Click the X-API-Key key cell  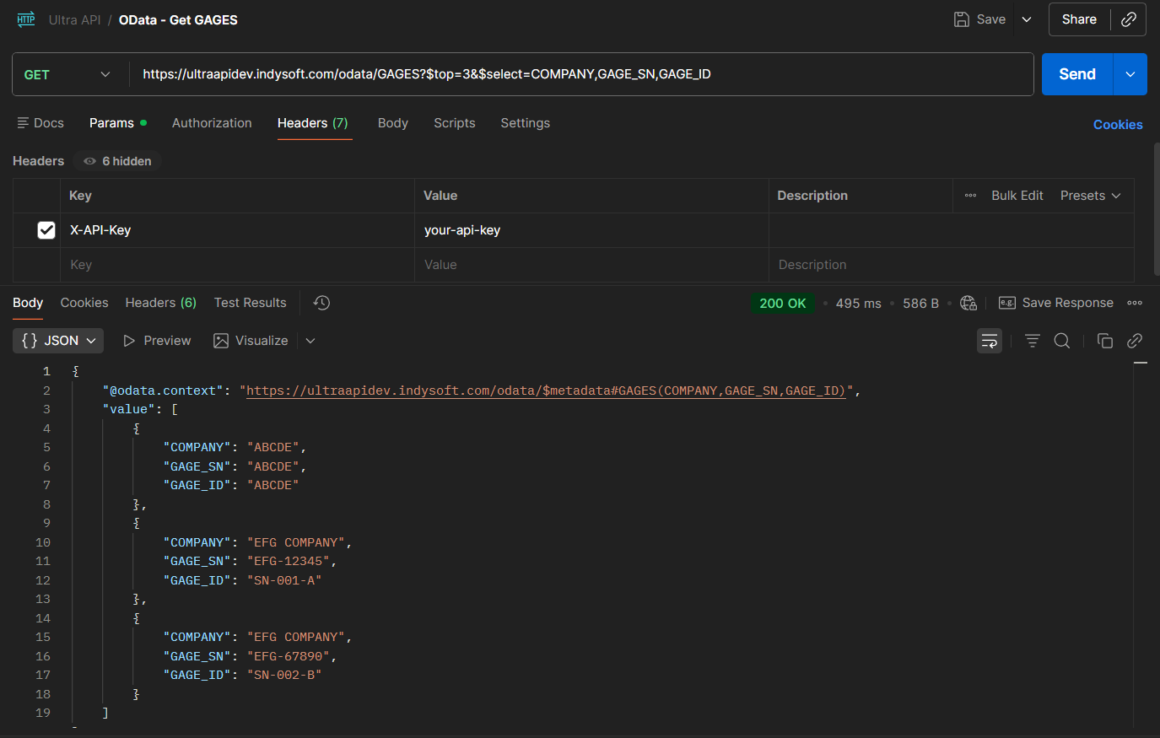(237, 230)
